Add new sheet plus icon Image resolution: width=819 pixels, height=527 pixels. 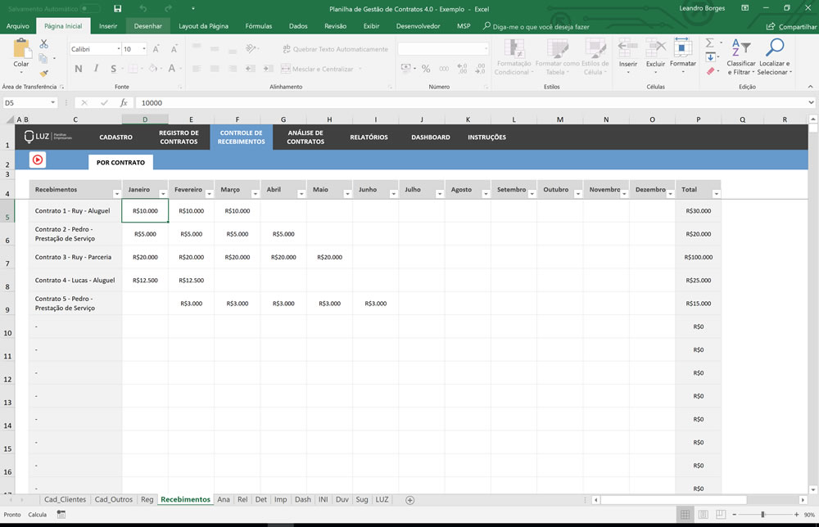tap(410, 500)
